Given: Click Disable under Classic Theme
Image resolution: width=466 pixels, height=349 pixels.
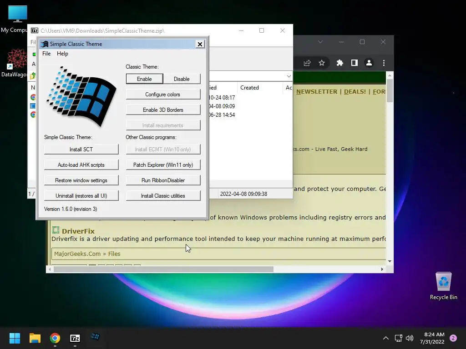Looking at the screenshot, I should pyautogui.click(x=182, y=79).
